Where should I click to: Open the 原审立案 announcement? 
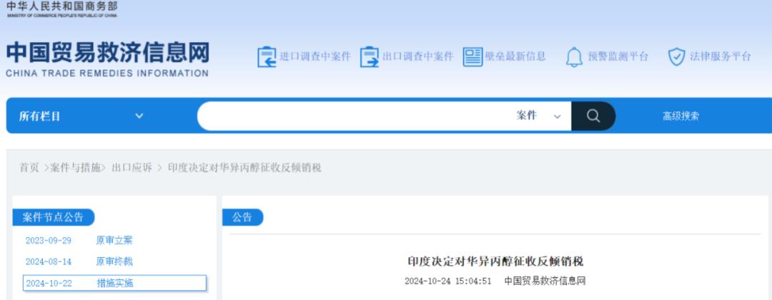[114, 241]
